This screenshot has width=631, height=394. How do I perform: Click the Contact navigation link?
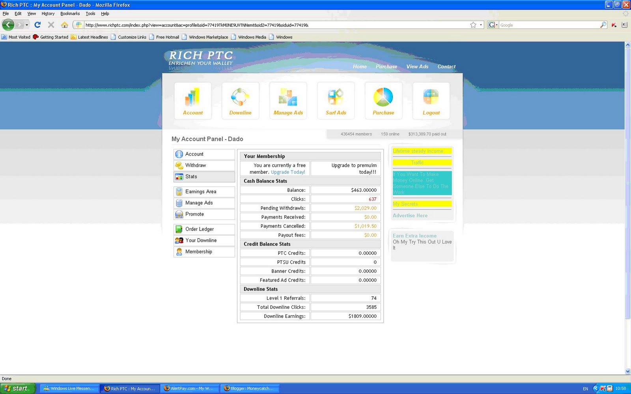pyautogui.click(x=446, y=67)
